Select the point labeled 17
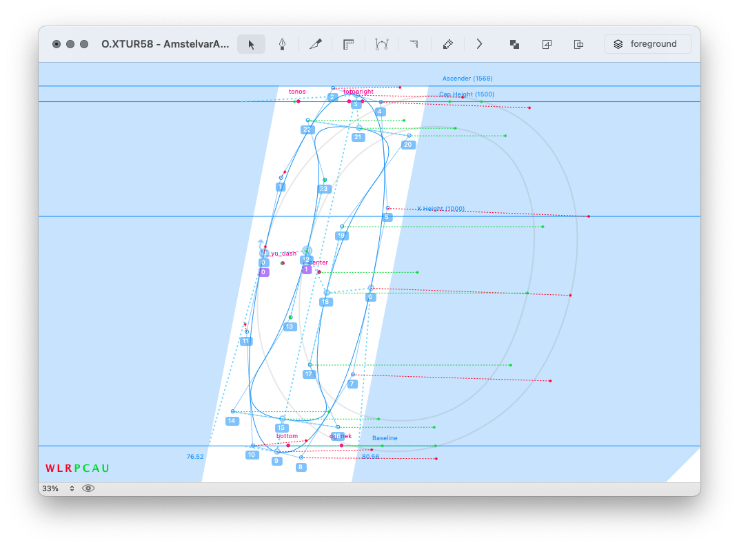The height and width of the screenshot is (547, 739). click(310, 365)
